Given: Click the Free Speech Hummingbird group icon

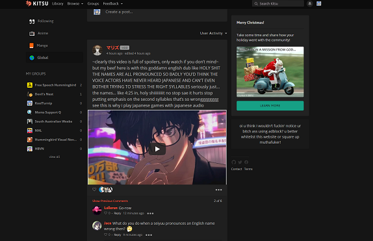Looking at the screenshot, I should [30, 85].
